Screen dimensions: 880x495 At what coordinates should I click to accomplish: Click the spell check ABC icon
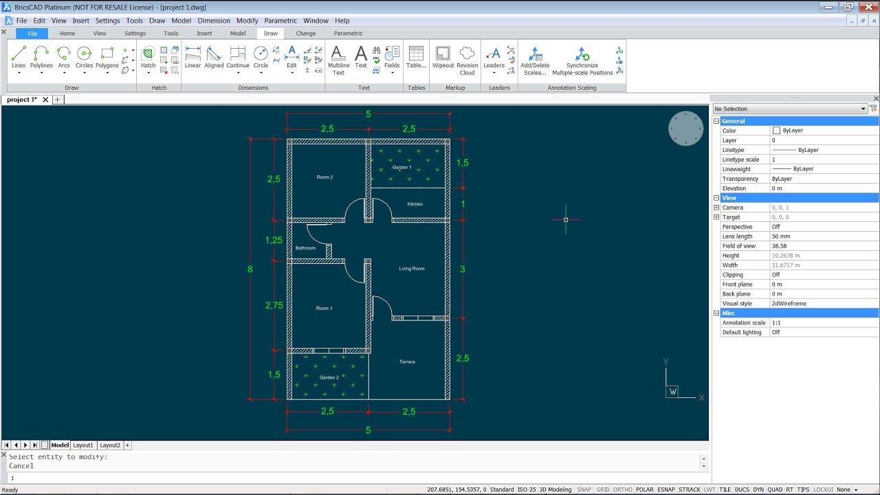pos(376,60)
